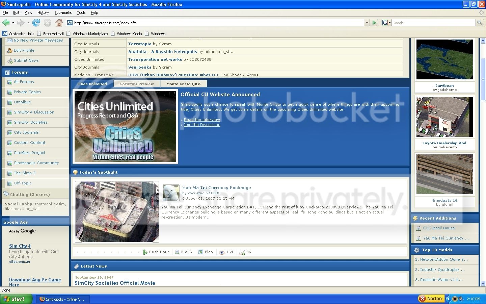486x304 pixels.
Task: Click in the Google search field
Action: (433, 23)
